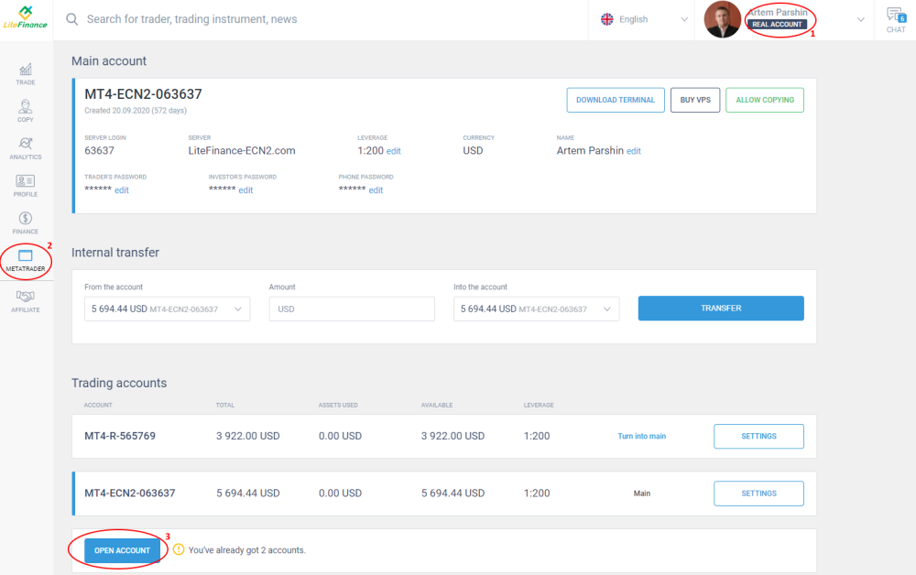Click Turn into main for MT4-R-565769
Screen dimensions: 916x575
point(641,436)
